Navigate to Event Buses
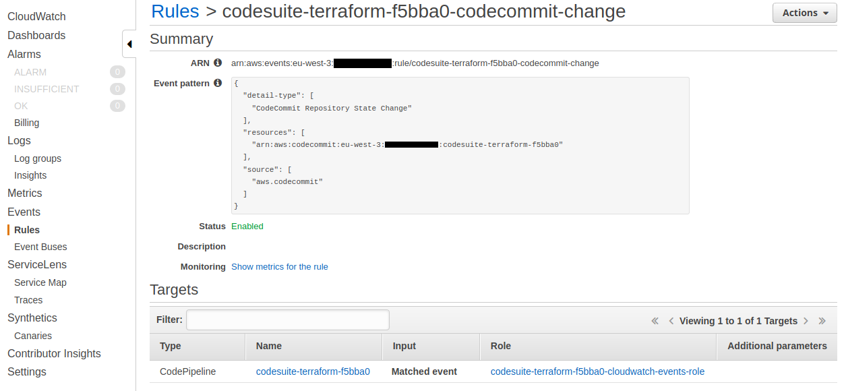This screenshot has height=391, width=844. point(40,247)
